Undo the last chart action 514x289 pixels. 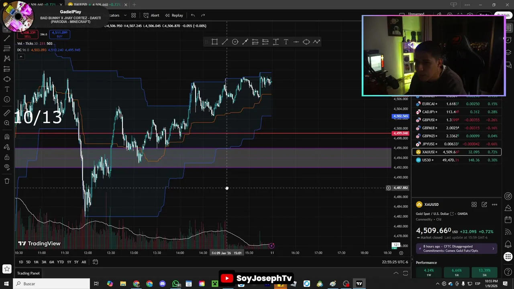coord(193,15)
